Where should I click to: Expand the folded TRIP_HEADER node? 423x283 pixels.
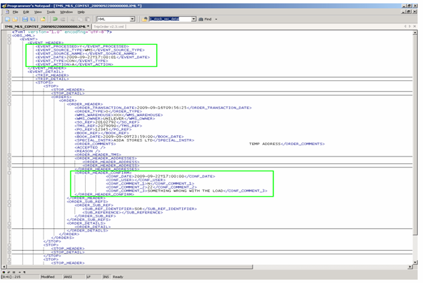(x=9, y=76)
